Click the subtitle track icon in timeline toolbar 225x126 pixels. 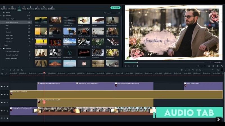click(x=197, y=70)
